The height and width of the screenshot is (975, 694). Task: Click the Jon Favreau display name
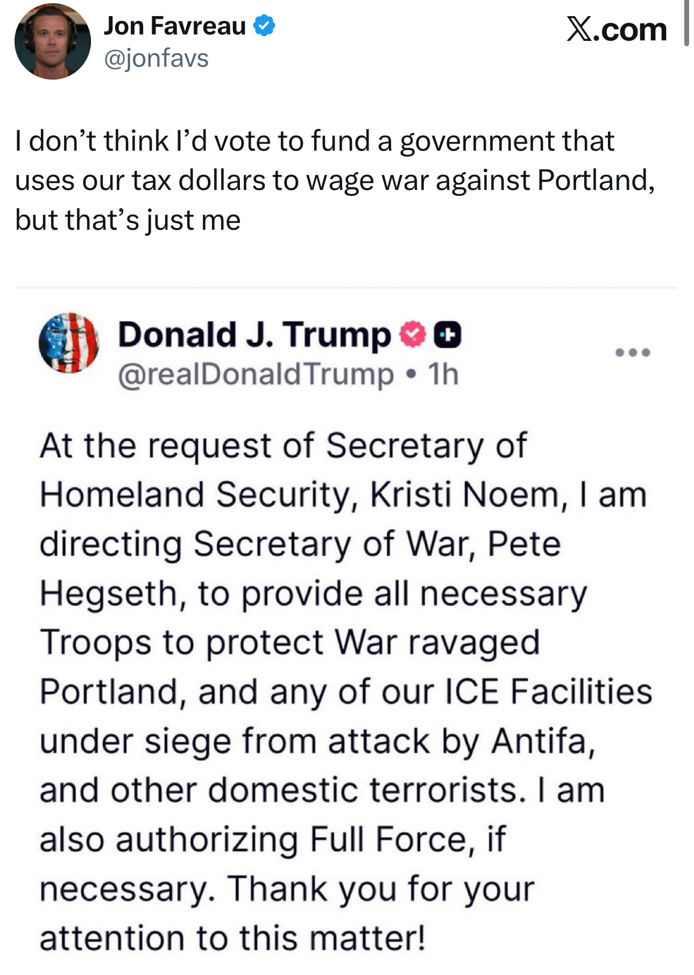[175, 26]
